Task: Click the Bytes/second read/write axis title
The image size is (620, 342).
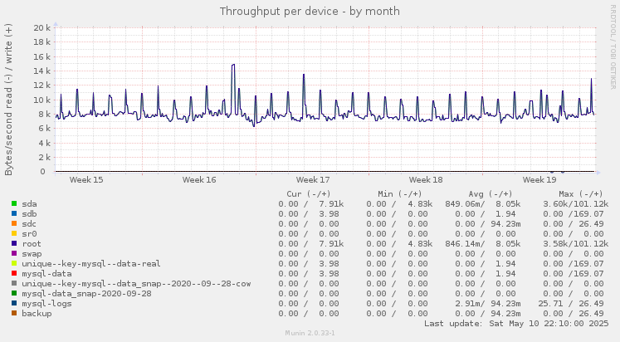Action: click(8, 100)
